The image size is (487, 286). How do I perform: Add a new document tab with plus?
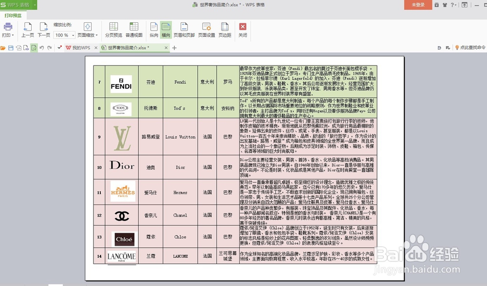pyautogui.click(x=174, y=48)
